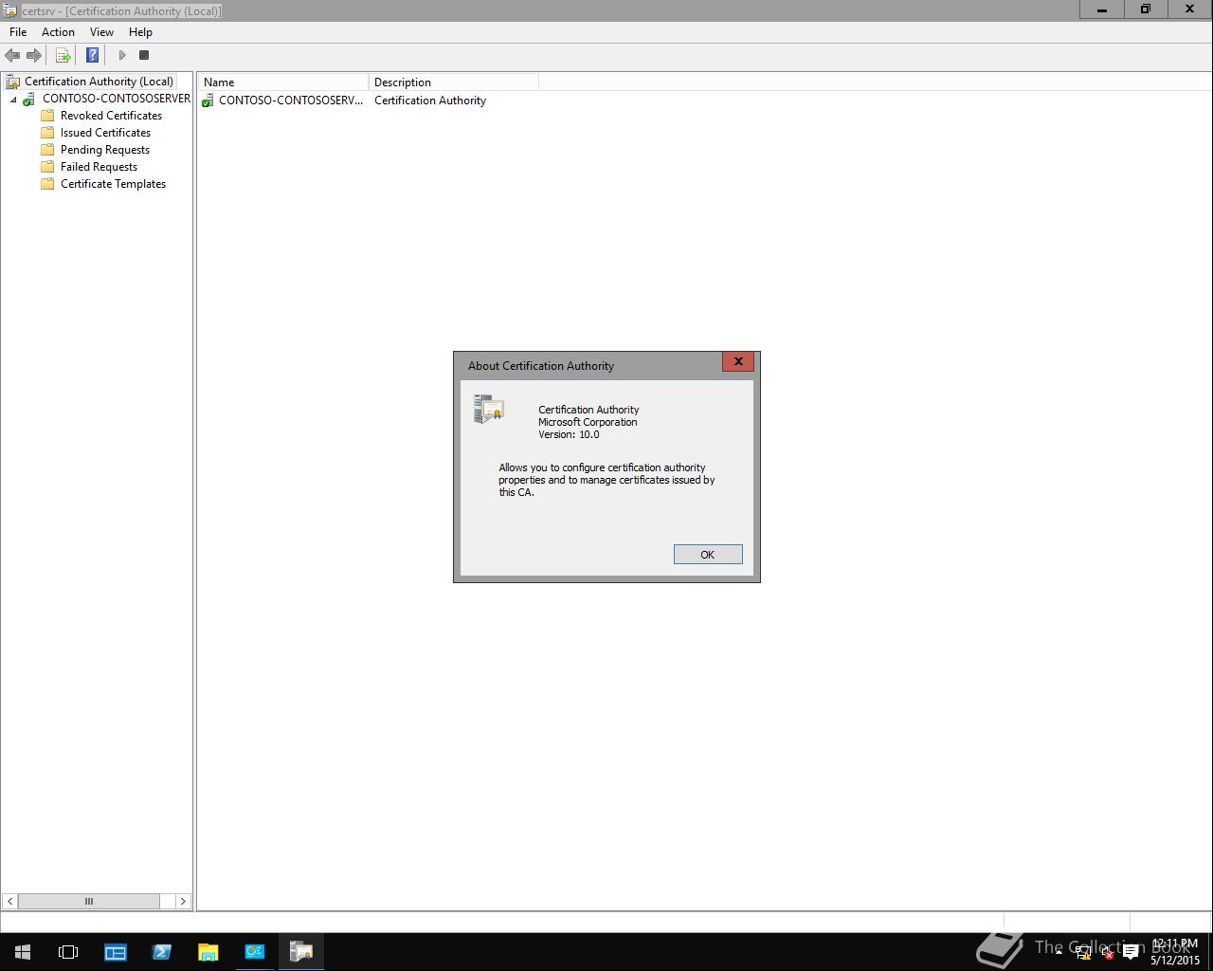The height and width of the screenshot is (971, 1213).
Task: Open File Explorer from taskbar
Action: tap(208, 952)
